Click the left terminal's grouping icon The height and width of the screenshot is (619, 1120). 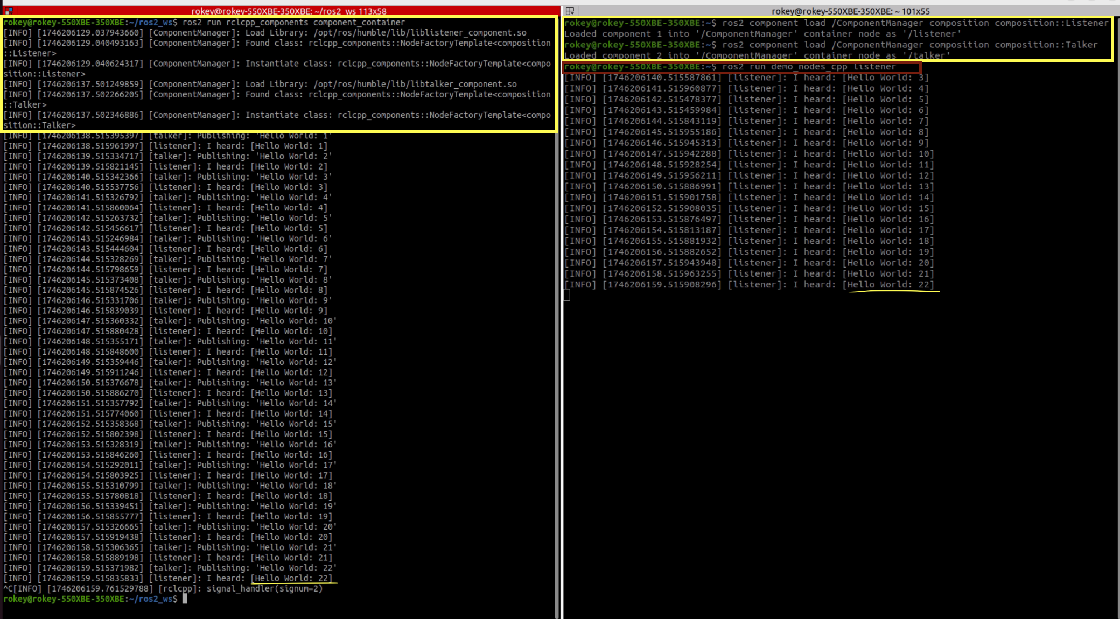(x=8, y=11)
